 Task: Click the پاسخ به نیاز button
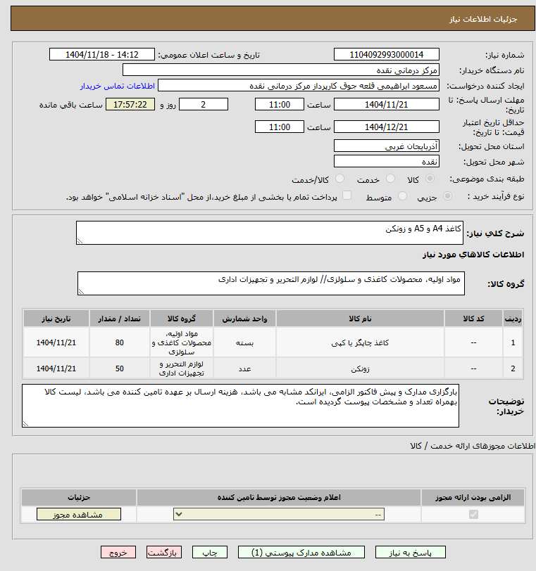(x=410, y=552)
